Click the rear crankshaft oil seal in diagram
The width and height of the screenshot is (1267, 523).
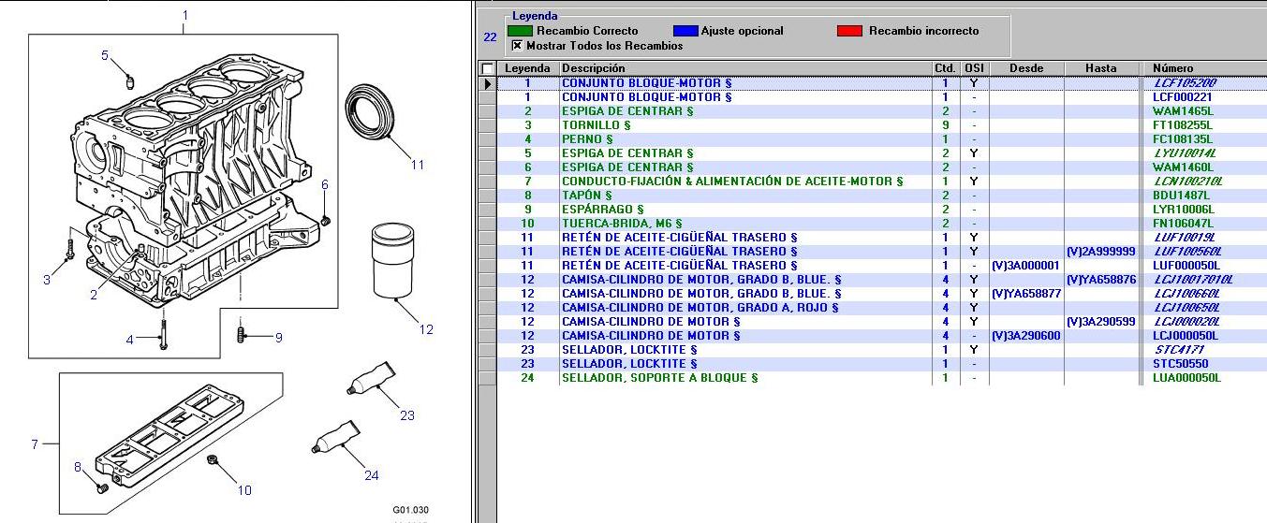point(372,112)
